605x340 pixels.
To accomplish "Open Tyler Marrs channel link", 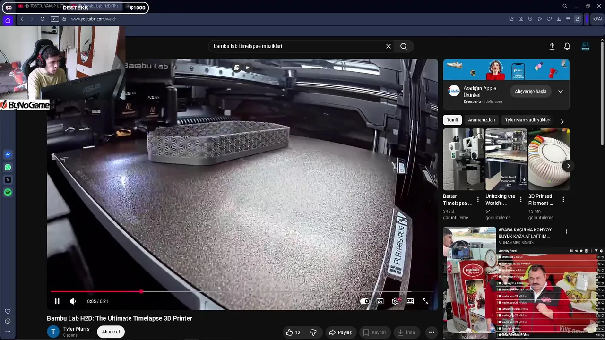I will [x=76, y=329].
